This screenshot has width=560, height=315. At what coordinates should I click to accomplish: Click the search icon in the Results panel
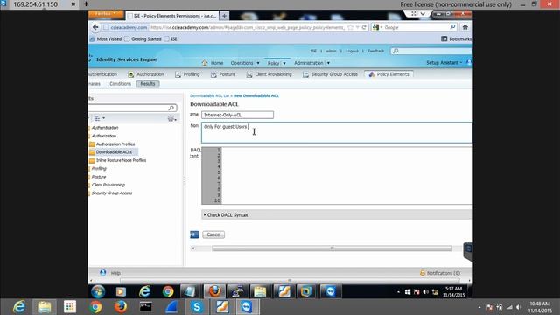171,108
